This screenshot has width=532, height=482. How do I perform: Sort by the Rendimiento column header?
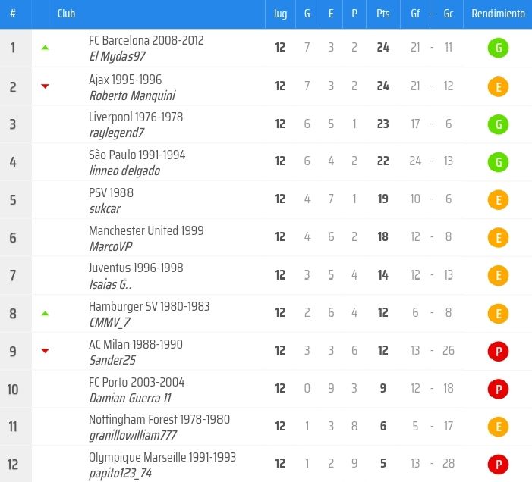pyautogui.click(x=498, y=14)
